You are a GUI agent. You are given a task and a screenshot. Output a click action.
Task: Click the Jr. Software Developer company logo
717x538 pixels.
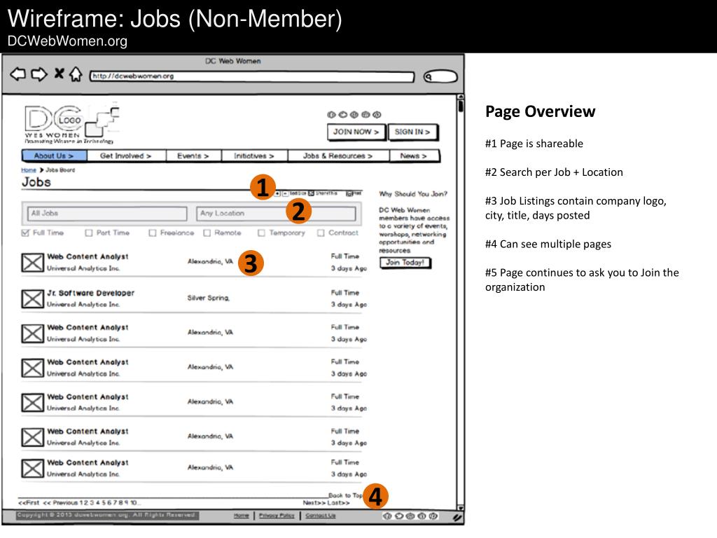(x=32, y=298)
